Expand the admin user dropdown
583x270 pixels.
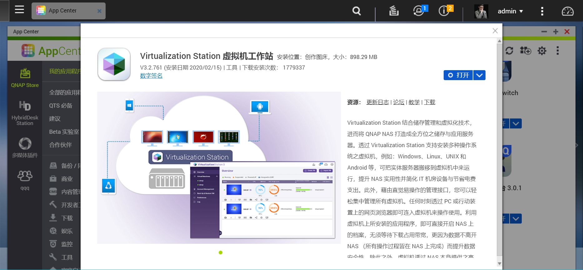pos(510,11)
